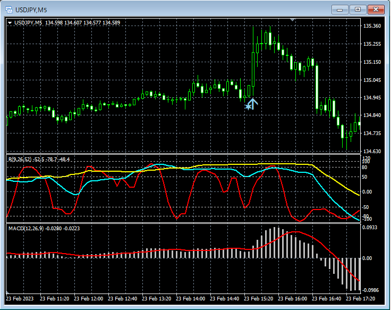391x310 pixels.
Task: Click the chart shift triangle at top
Action: click(292, 20)
